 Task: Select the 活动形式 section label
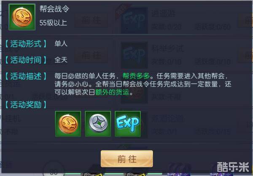tap(26, 44)
